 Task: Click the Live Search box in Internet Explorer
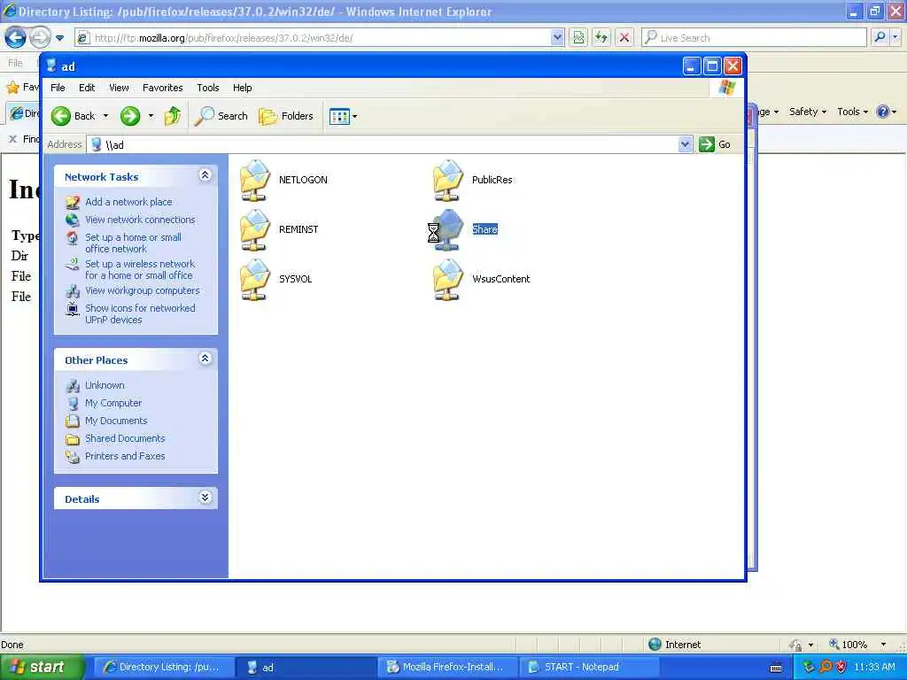(754, 38)
